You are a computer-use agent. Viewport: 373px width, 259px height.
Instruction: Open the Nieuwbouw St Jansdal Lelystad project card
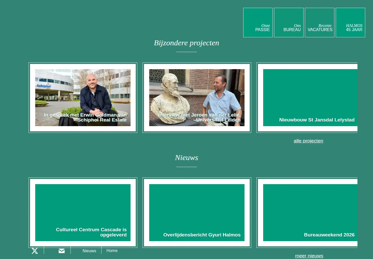tap(307, 98)
